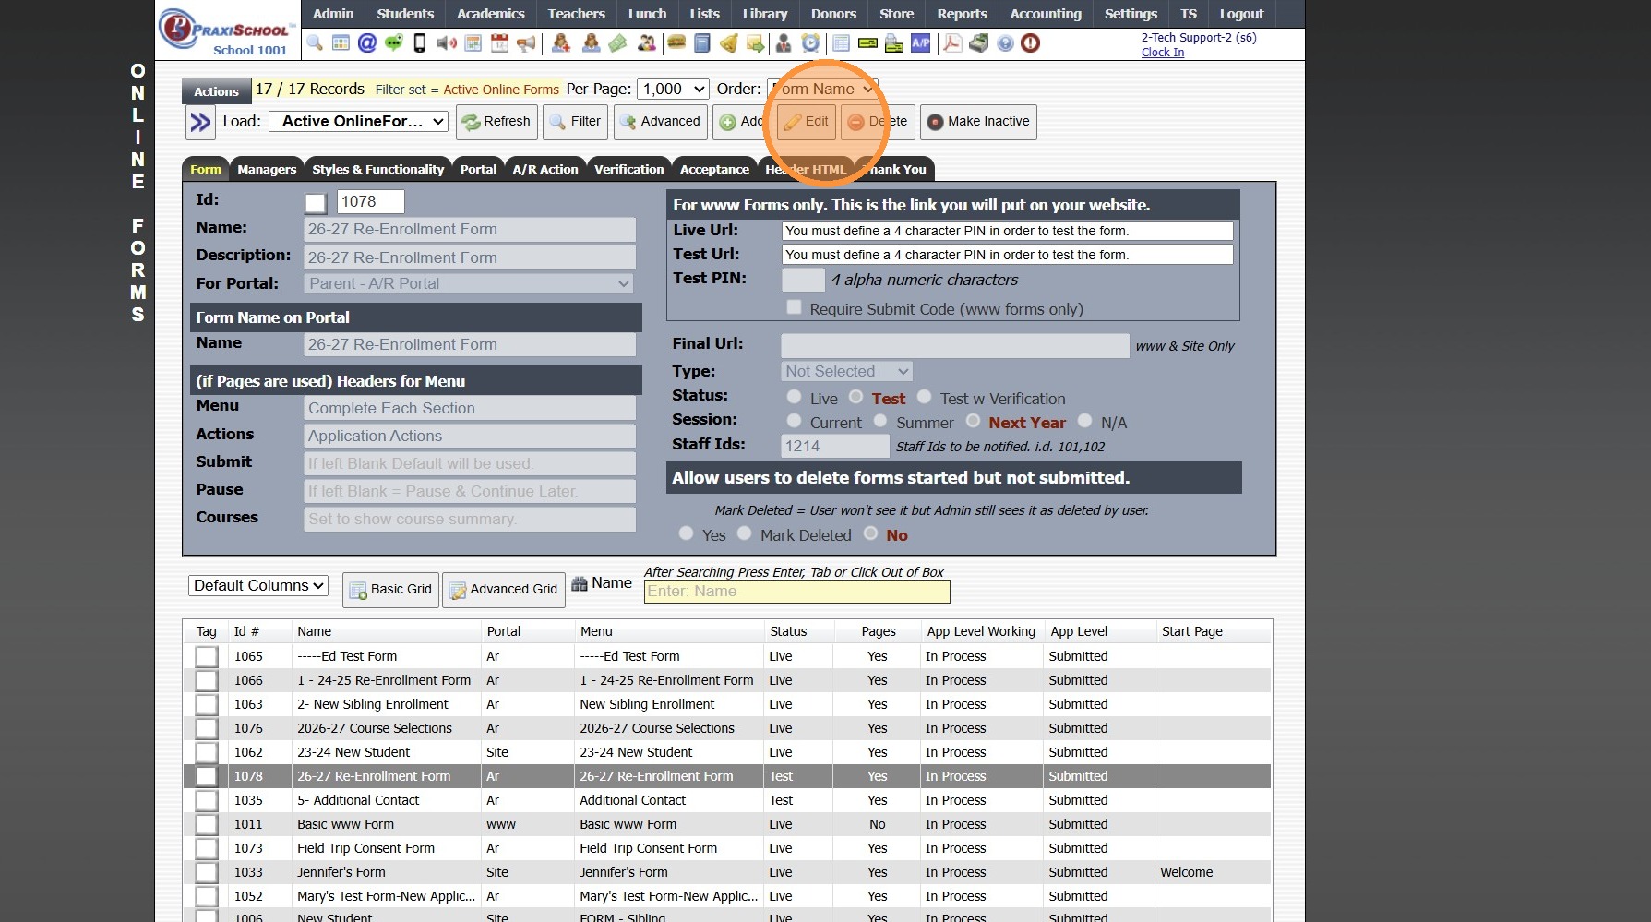The width and height of the screenshot is (1651, 922).
Task: Open the @ email icon
Action: pos(366,43)
